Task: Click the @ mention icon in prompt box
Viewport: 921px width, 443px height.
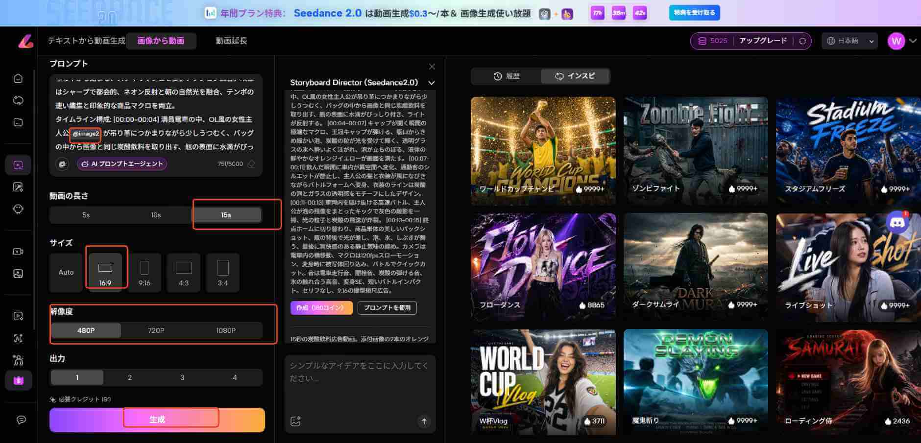Action: click(x=62, y=164)
